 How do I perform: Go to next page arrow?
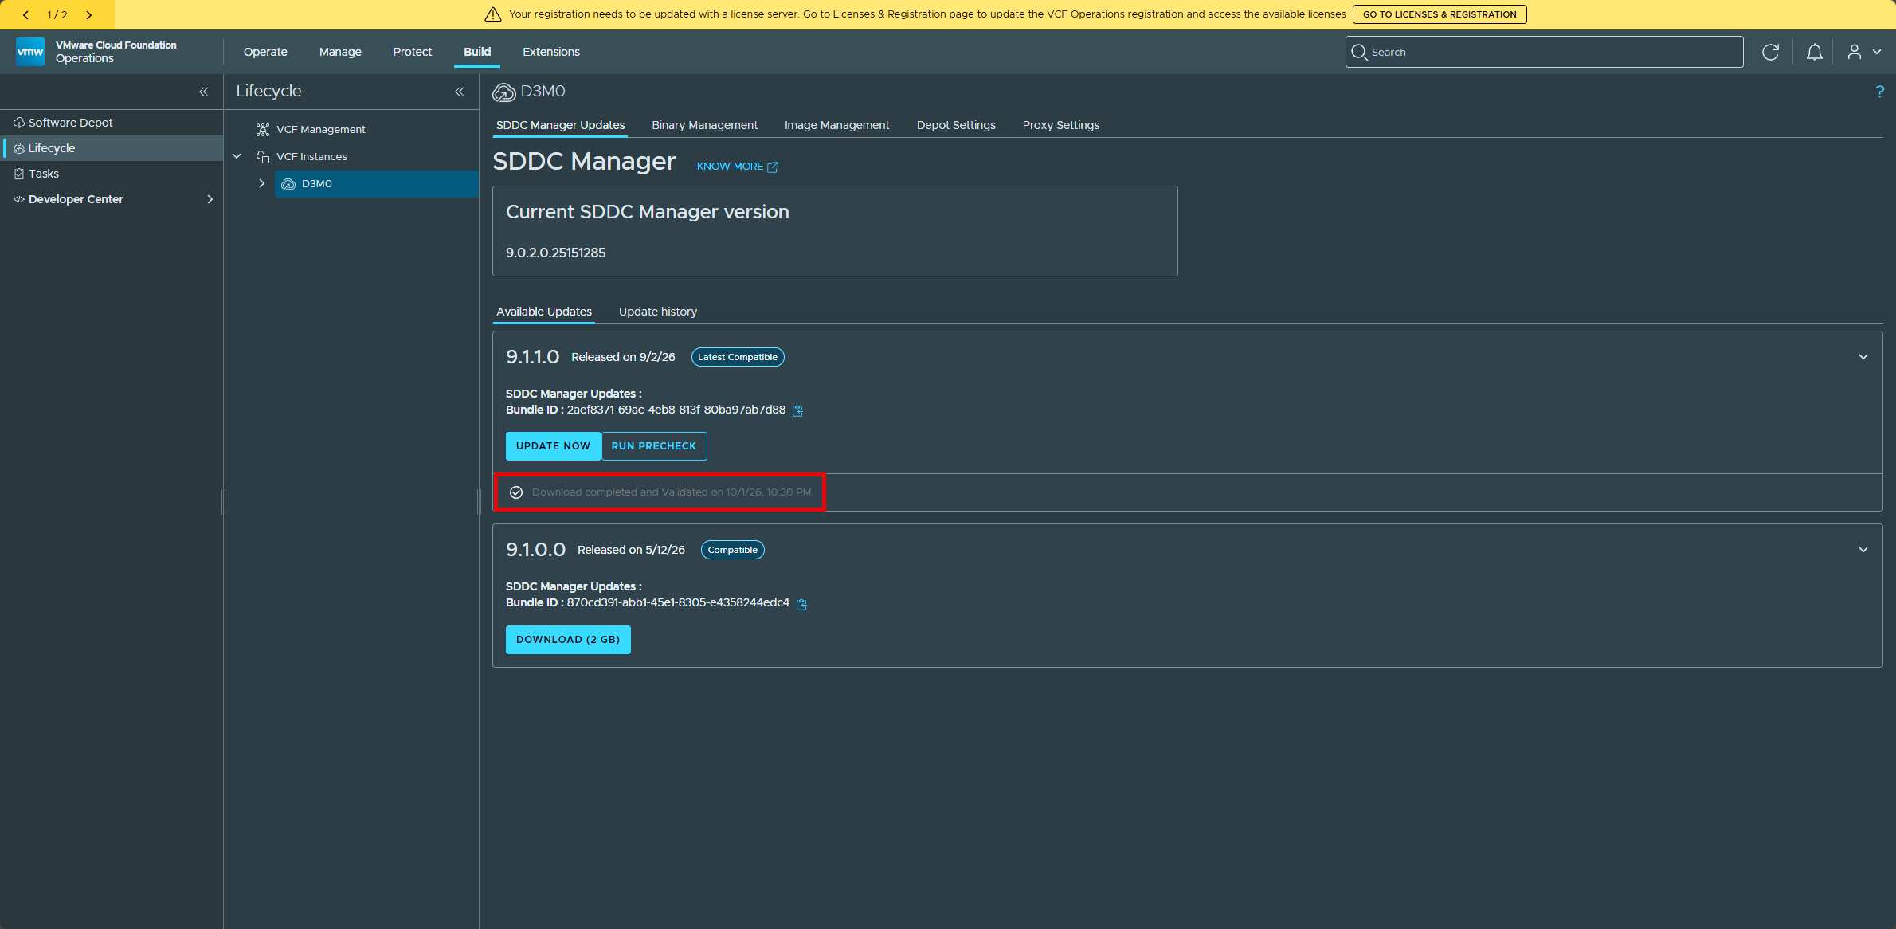[x=89, y=14]
